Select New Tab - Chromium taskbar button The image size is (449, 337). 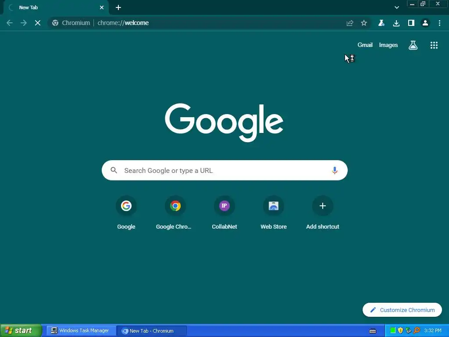pyautogui.click(x=152, y=331)
